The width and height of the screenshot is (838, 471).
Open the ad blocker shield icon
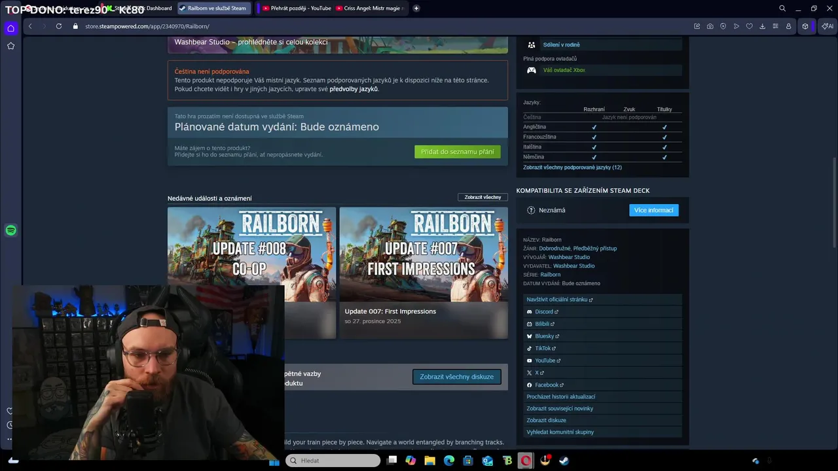(x=723, y=26)
